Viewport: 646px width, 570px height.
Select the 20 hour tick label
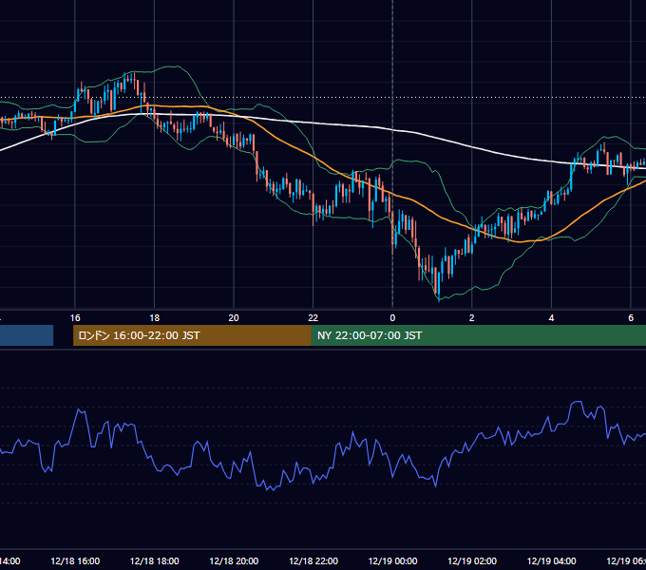[234, 317]
